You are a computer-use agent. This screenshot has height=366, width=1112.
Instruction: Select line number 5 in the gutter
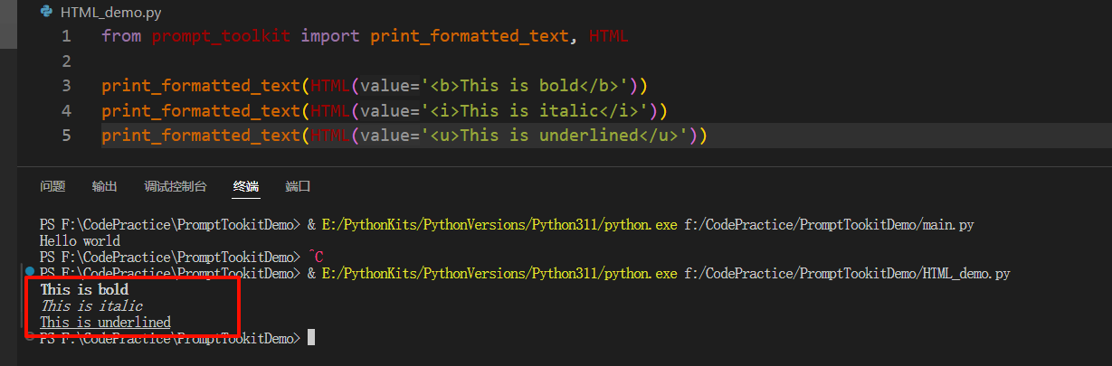tap(66, 136)
